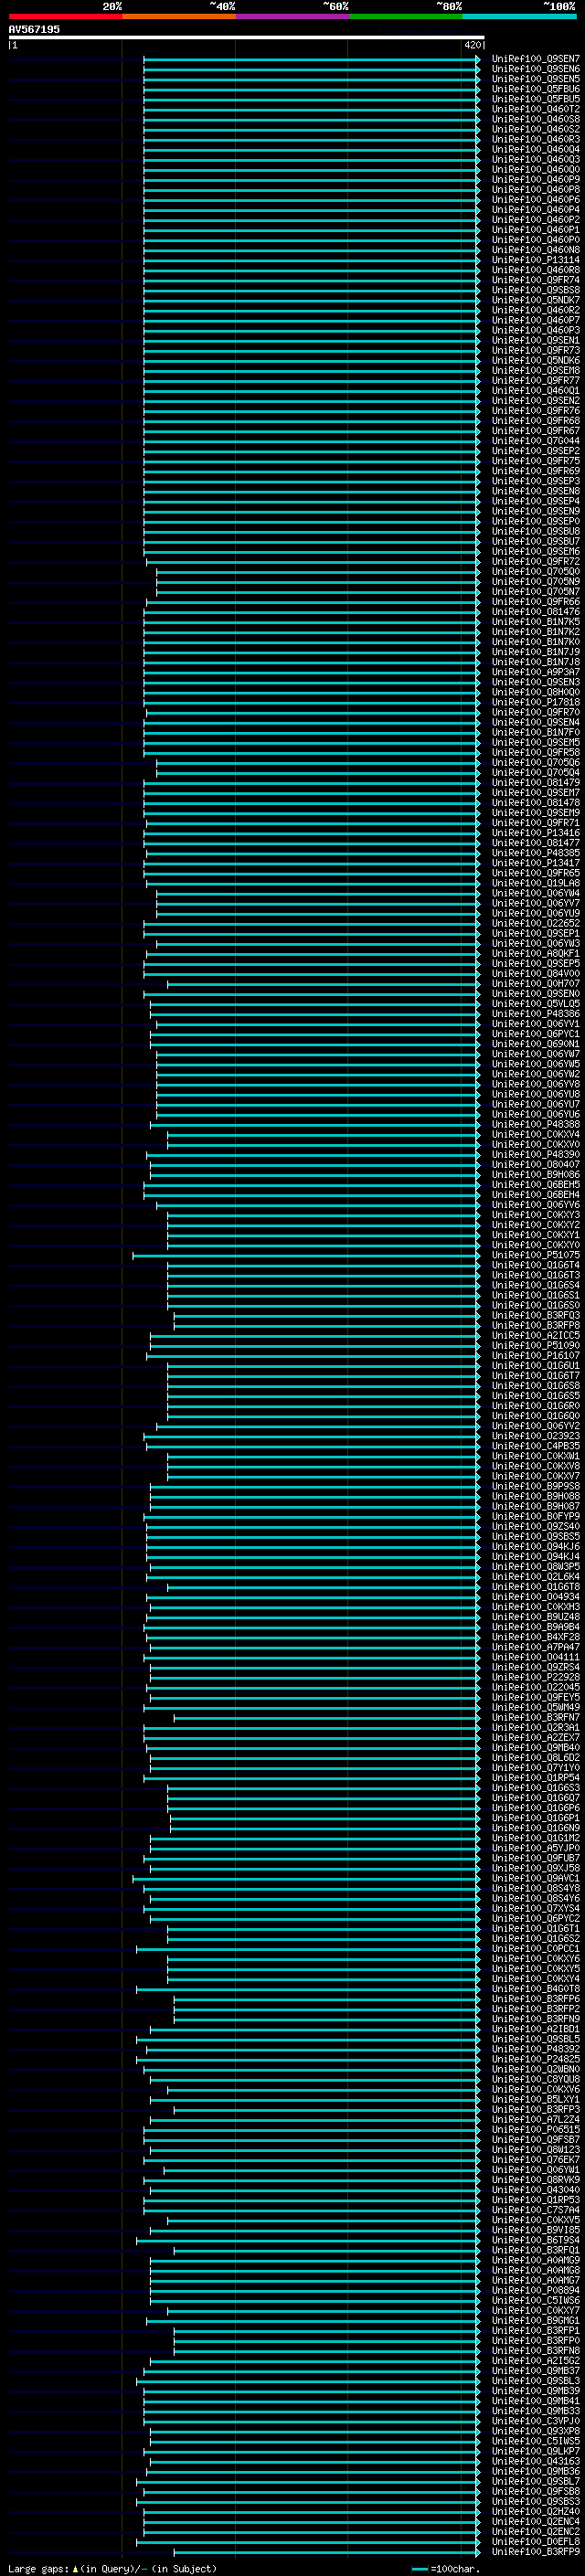Screen dimensions: 585x2576
Task: Click the green ~80% identity legend segment
Action: (x=406, y=17)
